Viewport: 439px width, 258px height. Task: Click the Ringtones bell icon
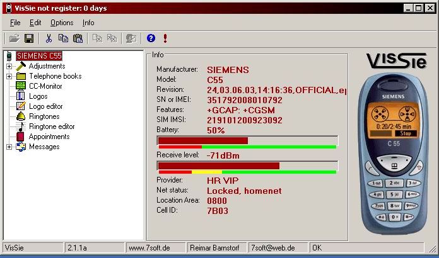click(x=21, y=116)
